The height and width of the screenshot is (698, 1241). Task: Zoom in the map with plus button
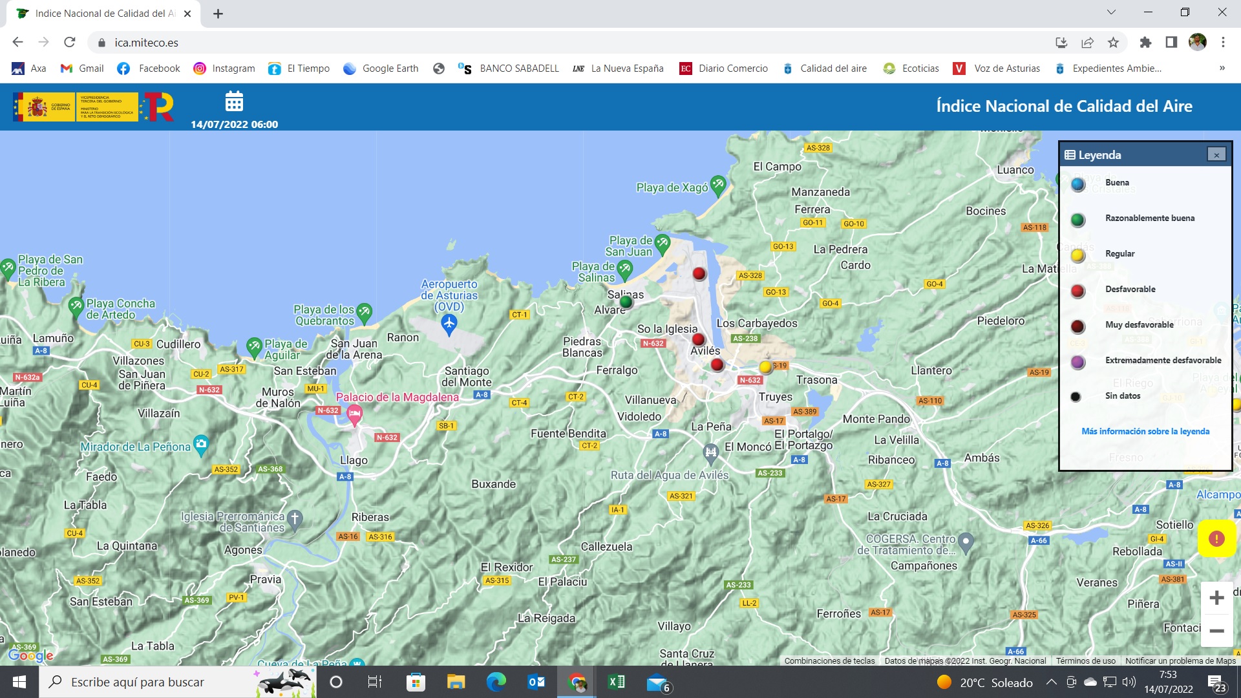tap(1216, 598)
